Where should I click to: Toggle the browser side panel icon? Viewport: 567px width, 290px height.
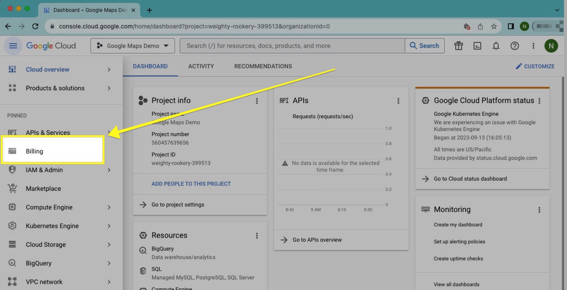511,26
